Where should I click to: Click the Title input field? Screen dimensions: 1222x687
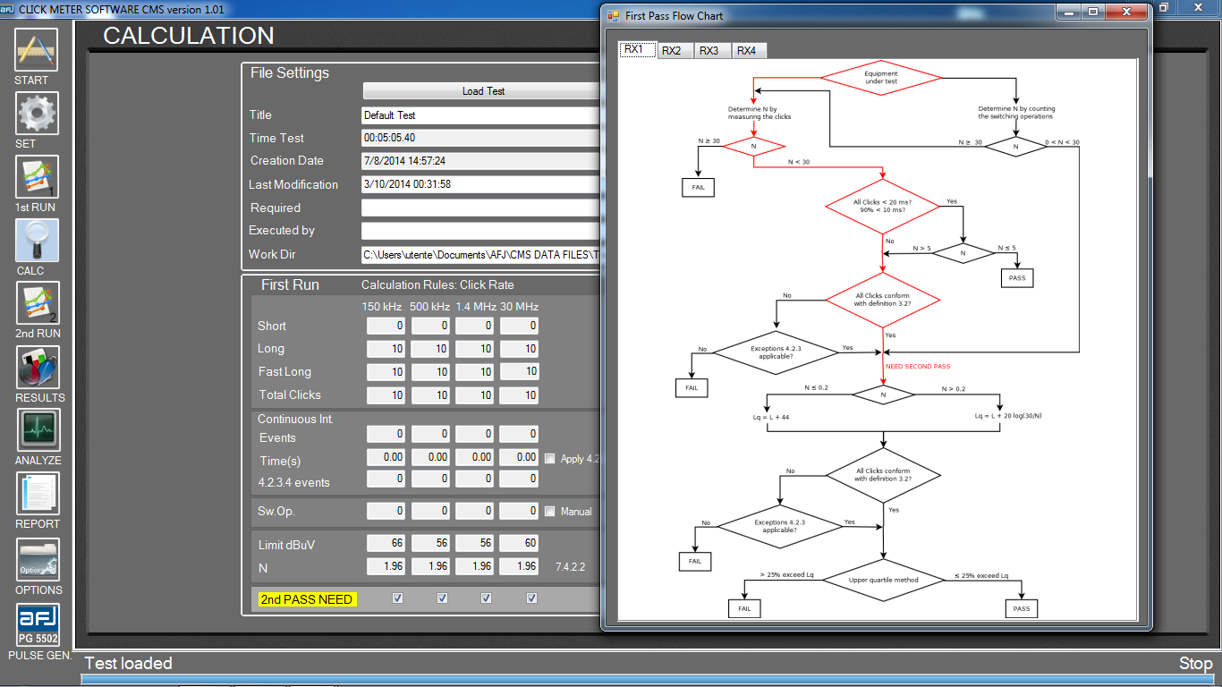(480, 115)
